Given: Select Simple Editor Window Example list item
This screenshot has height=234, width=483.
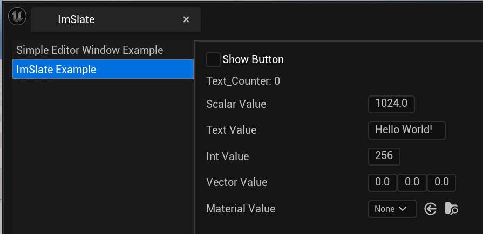Looking at the screenshot, I should [x=103, y=50].
